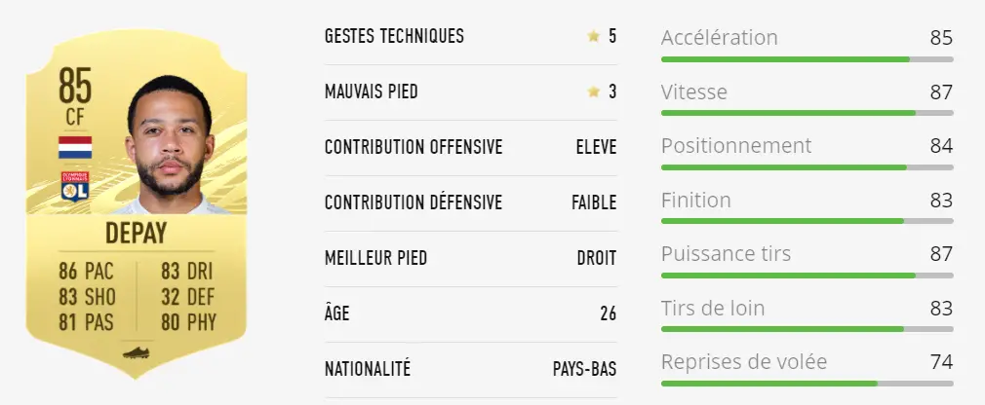This screenshot has width=985, height=405.
Task: Click the Puissance tirs value 87
Action: click(x=941, y=254)
